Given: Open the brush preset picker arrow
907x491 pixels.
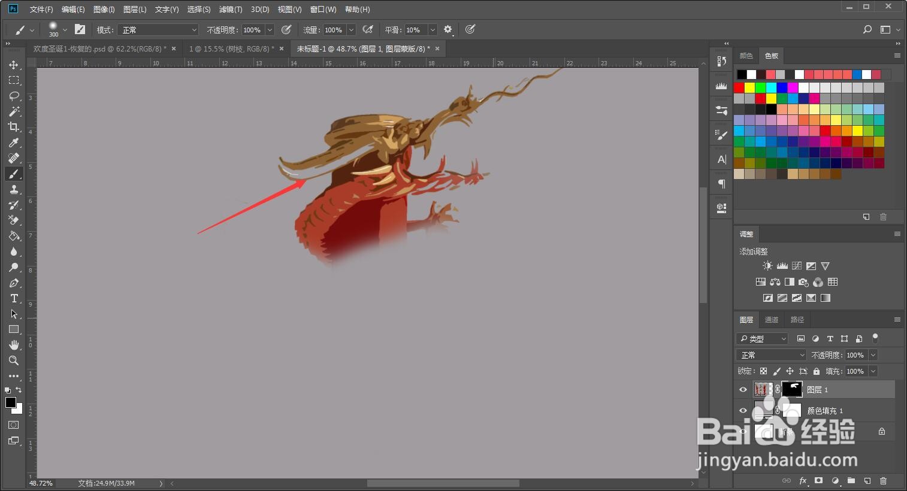Looking at the screenshot, I should pyautogui.click(x=65, y=30).
